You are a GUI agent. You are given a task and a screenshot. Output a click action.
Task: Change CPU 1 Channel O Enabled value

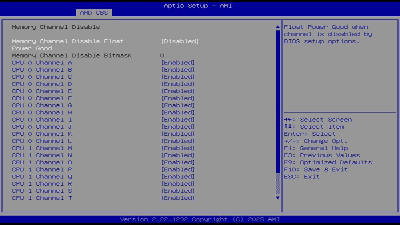(x=178, y=162)
